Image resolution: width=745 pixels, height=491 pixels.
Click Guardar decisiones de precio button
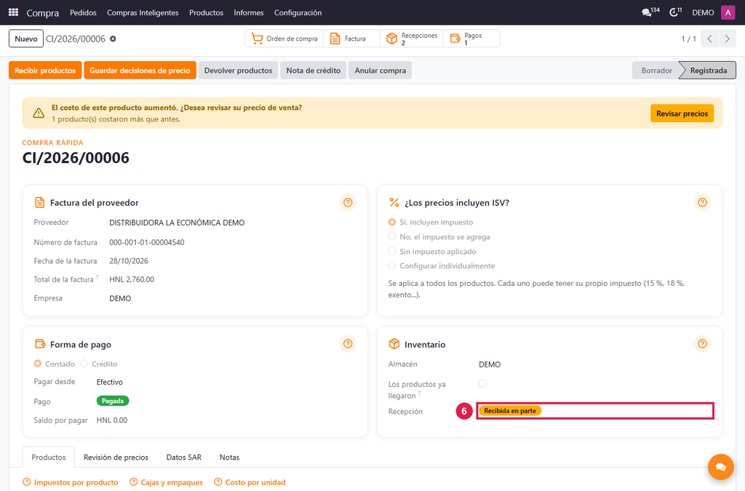coord(140,71)
